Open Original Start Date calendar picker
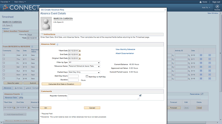Viewport: 222px width, 124px height. [x=80, y=58]
